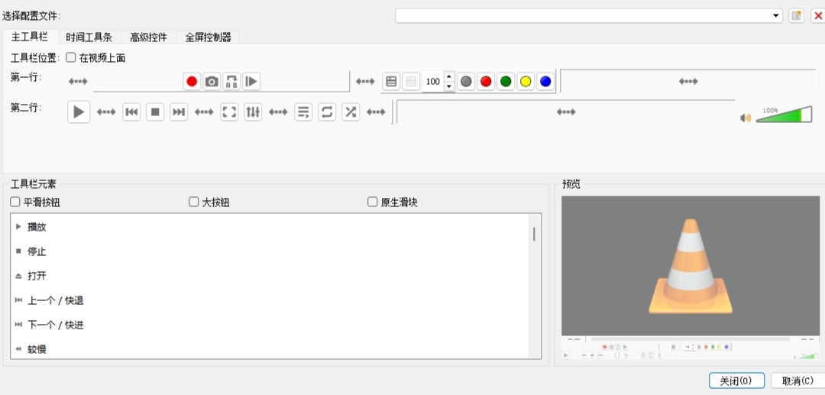Switch to the 时间工具条 tab
Image resolution: width=825 pixels, height=395 pixels.
89,37
